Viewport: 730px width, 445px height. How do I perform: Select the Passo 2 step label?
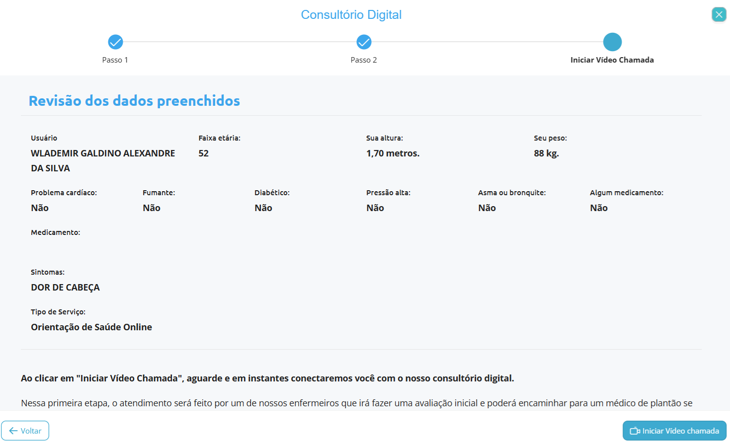[x=364, y=60]
